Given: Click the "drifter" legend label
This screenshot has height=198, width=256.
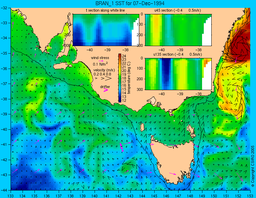Looking at the screenshot, I should click(x=105, y=87).
